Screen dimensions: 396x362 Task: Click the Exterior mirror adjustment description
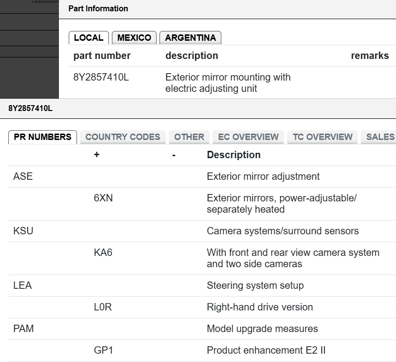point(263,176)
